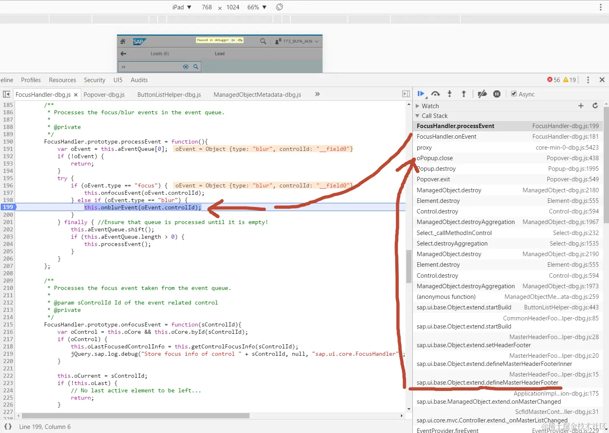Click line number 215 in gutter

tap(8, 324)
